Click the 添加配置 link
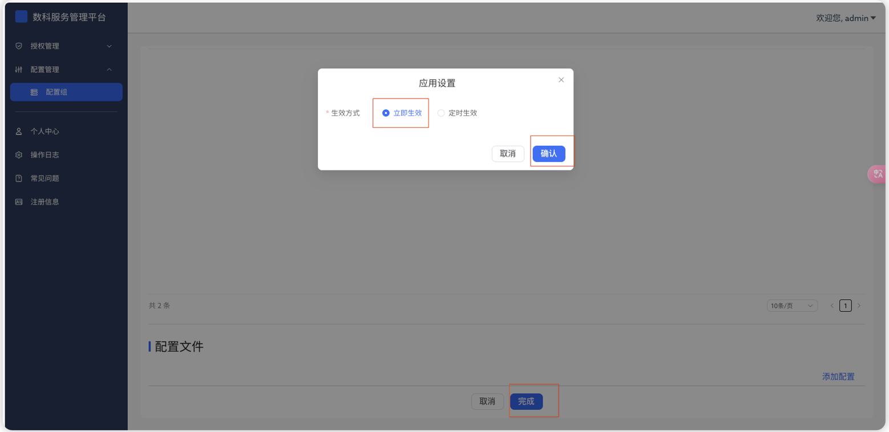This screenshot has width=889, height=432. (838, 376)
